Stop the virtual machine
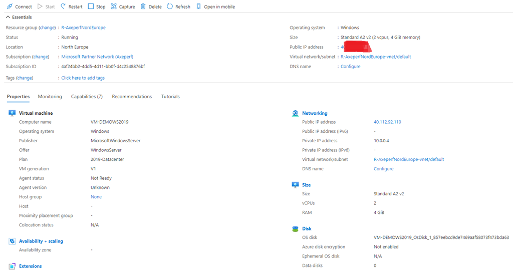The height and width of the screenshot is (274, 513). click(91, 7)
